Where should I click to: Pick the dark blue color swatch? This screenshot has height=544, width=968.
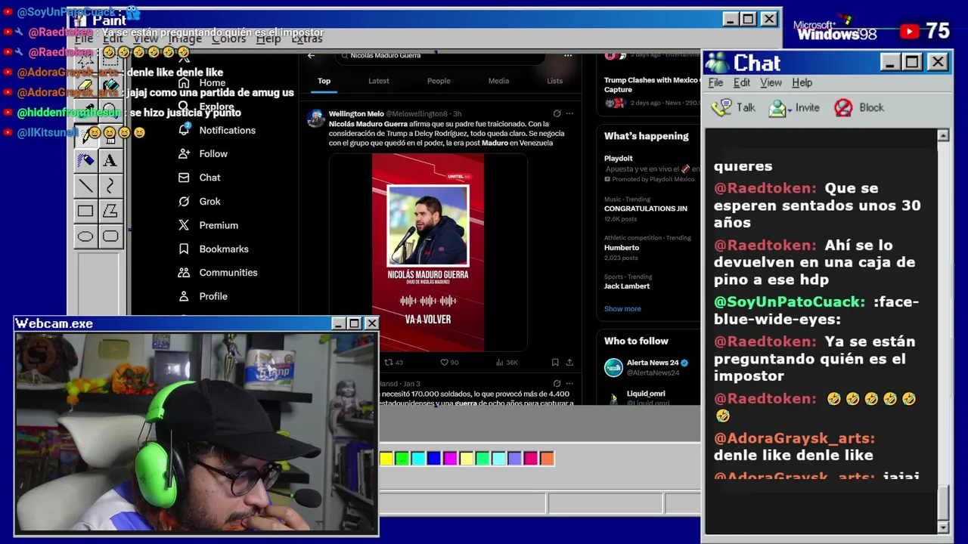click(x=434, y=458)
